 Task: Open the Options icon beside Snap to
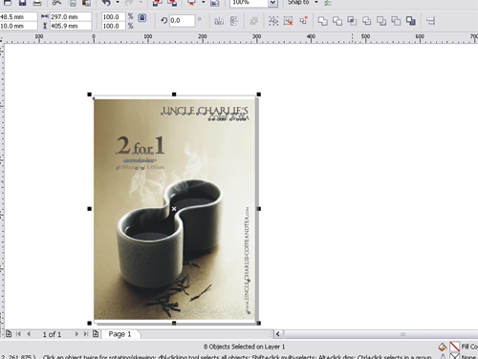click(327, 3)
